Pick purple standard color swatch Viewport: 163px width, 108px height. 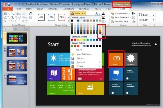100,40
